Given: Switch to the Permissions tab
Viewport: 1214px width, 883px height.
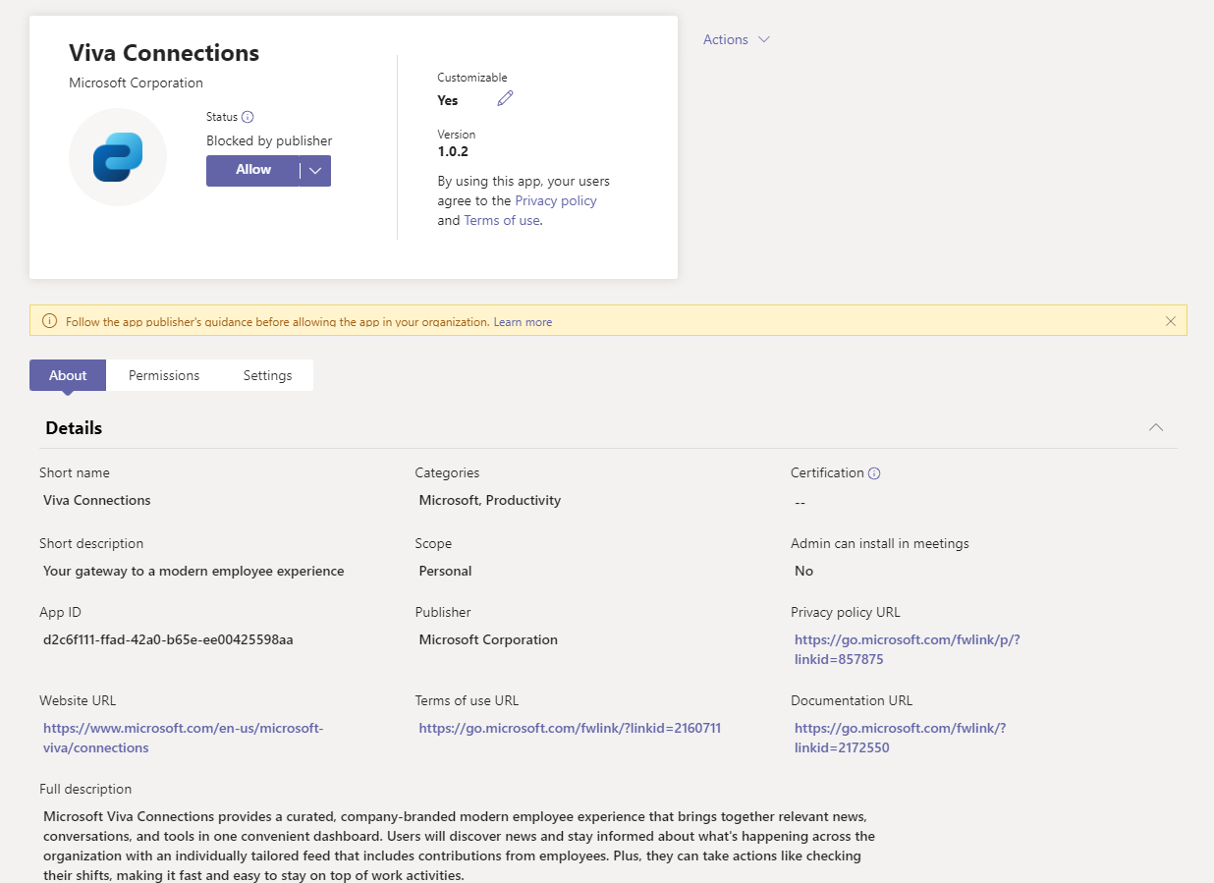Looking at the screenshot, I should click(163, 374).
